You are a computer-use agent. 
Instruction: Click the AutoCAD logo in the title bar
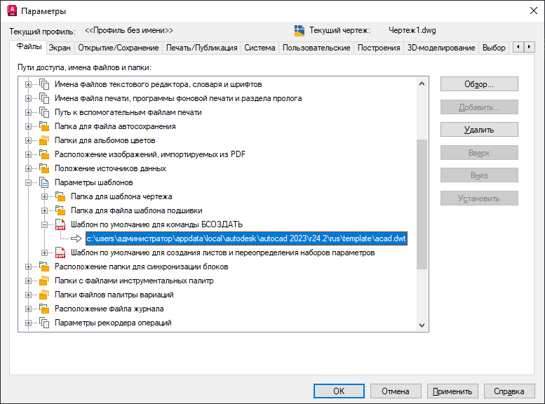[12, 11]
